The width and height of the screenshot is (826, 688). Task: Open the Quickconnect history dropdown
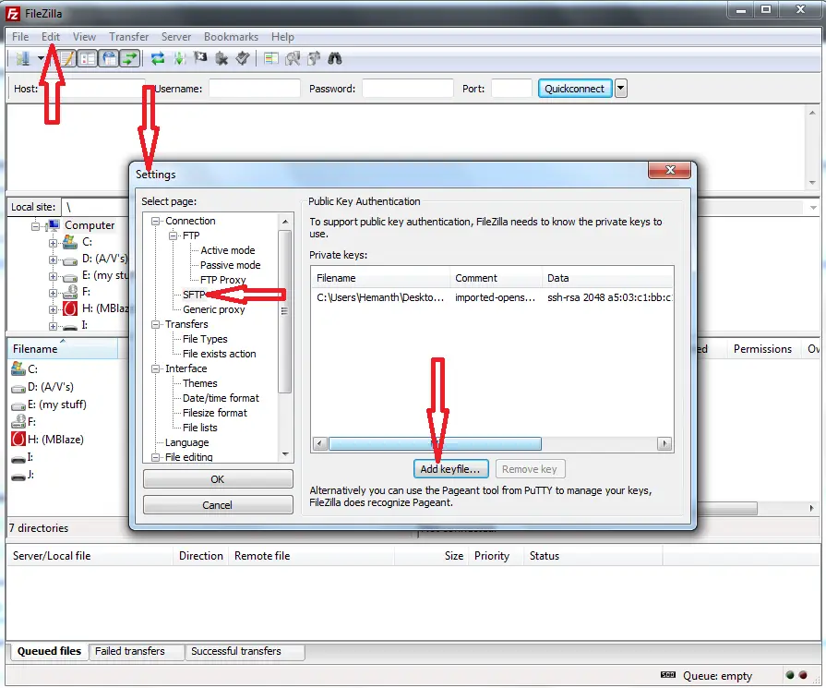click(621, 89)
